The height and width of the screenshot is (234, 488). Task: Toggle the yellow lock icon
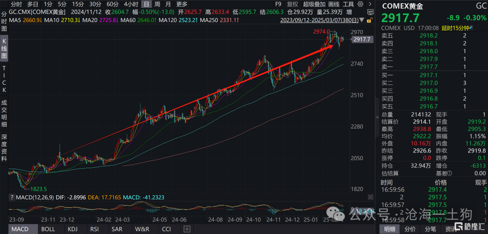(x=369, y=20)
